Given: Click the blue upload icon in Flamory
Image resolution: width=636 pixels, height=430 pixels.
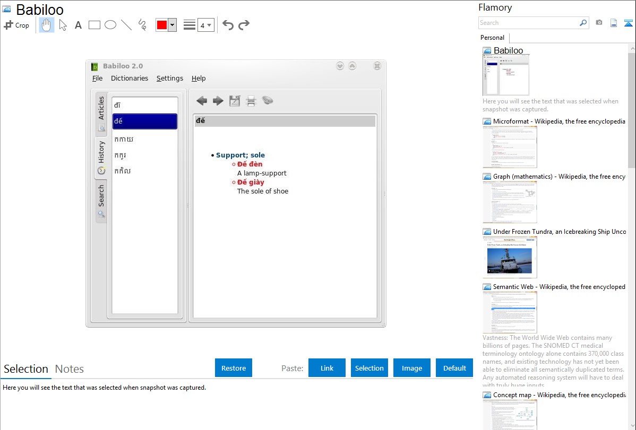Looking at the screenshot, I should point(628,23).
